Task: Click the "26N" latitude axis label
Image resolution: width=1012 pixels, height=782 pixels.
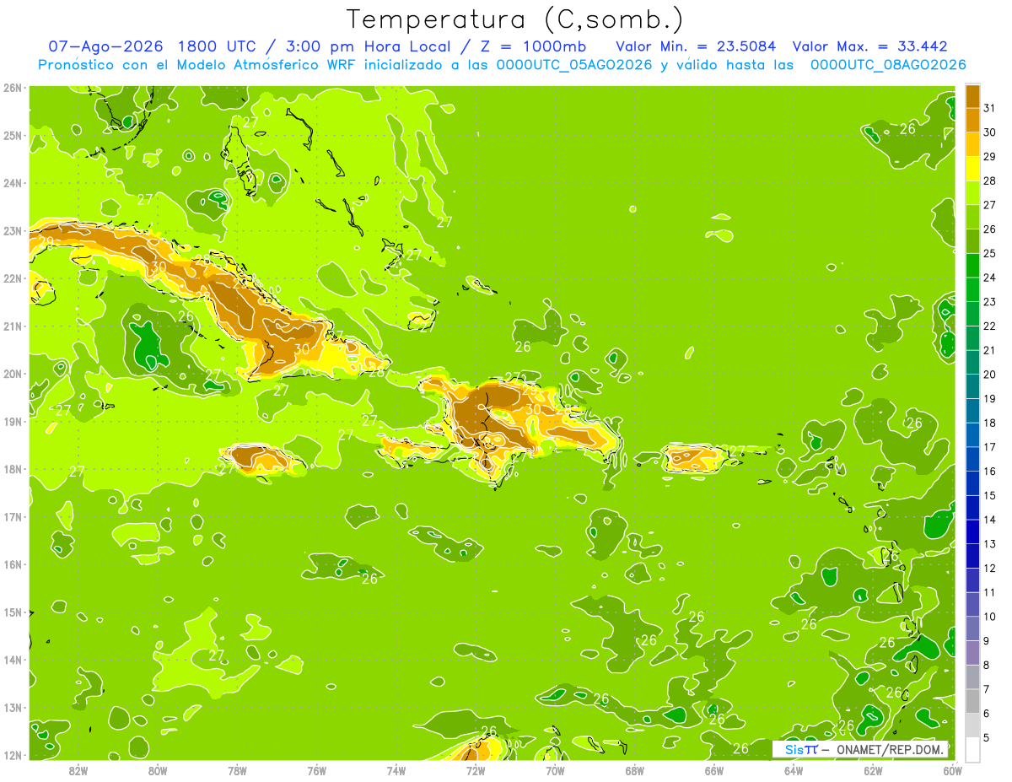Action: pos(13,88)
